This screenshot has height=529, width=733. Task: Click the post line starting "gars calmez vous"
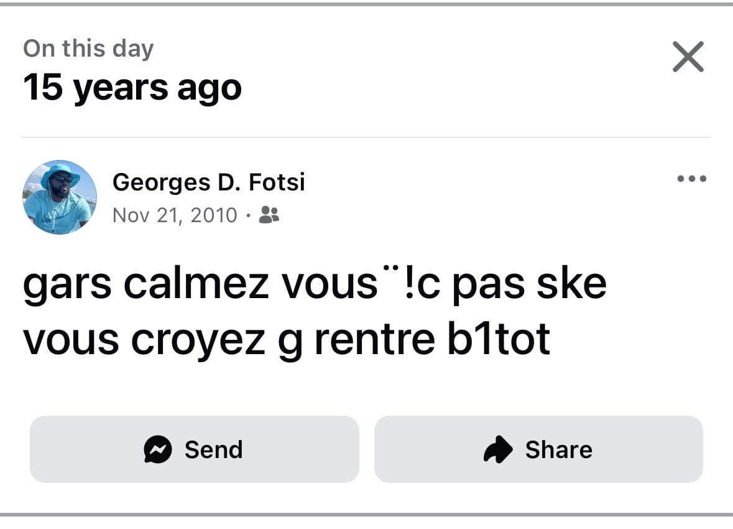click(x=315, y=283)
